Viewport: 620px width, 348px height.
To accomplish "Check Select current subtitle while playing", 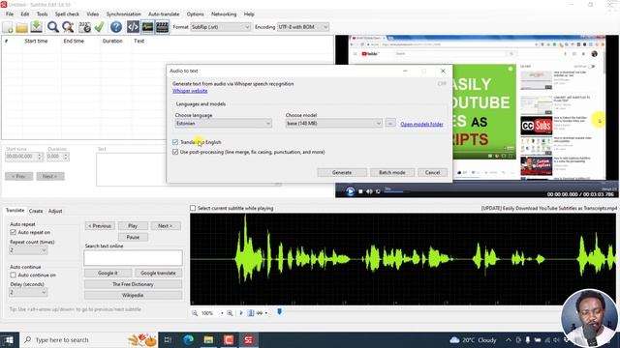I will [x=193, y=208].
